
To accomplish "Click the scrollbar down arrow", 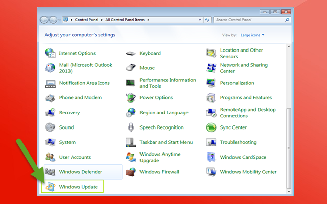I will pyautogui.click(x=289, y=191).
